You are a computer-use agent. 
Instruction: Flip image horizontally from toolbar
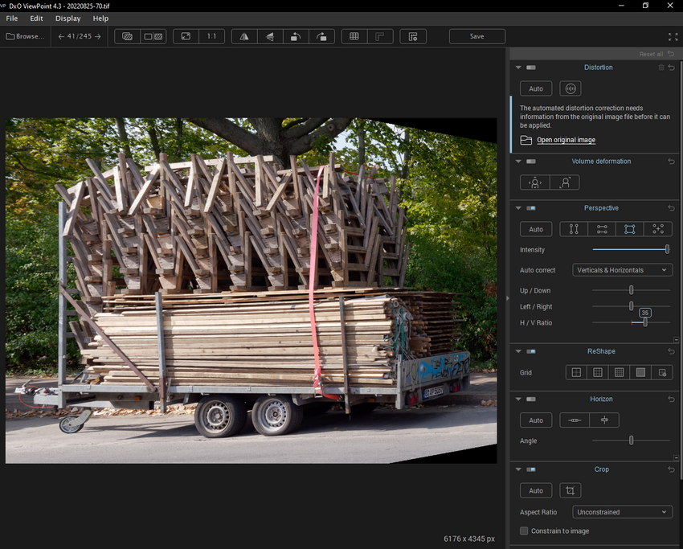(244, 36)
